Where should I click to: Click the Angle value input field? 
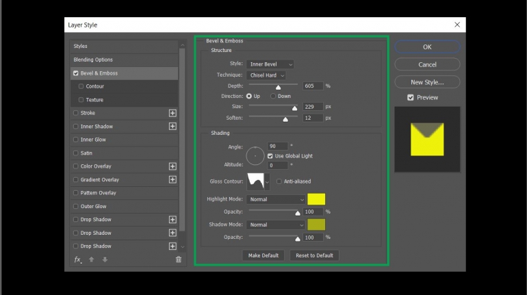click(278, 146)
